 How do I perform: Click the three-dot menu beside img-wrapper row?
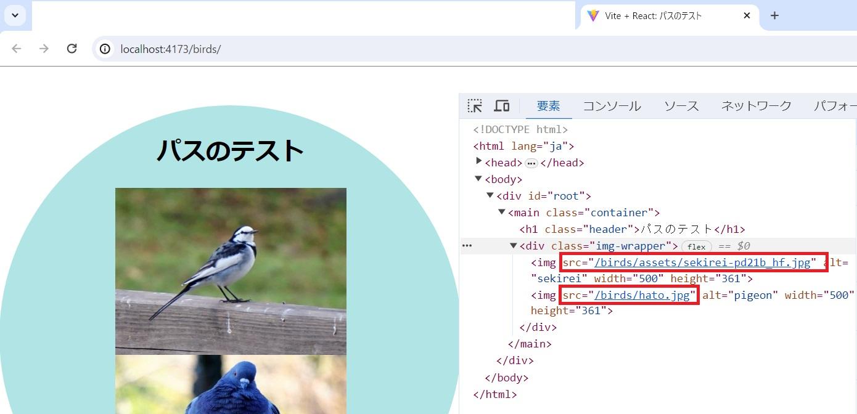467,246
